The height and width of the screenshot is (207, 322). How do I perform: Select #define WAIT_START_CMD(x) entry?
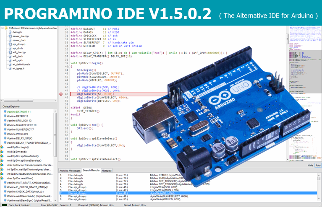pos(29,183)
